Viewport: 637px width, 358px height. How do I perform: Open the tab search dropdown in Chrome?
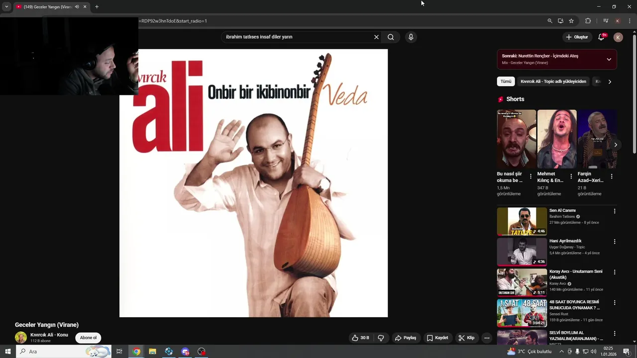[x=6, y=7]
